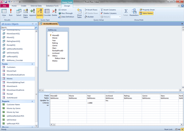184x131 pixels.
Task: Choose the Make Table query type
Action: tap(25, 13)
